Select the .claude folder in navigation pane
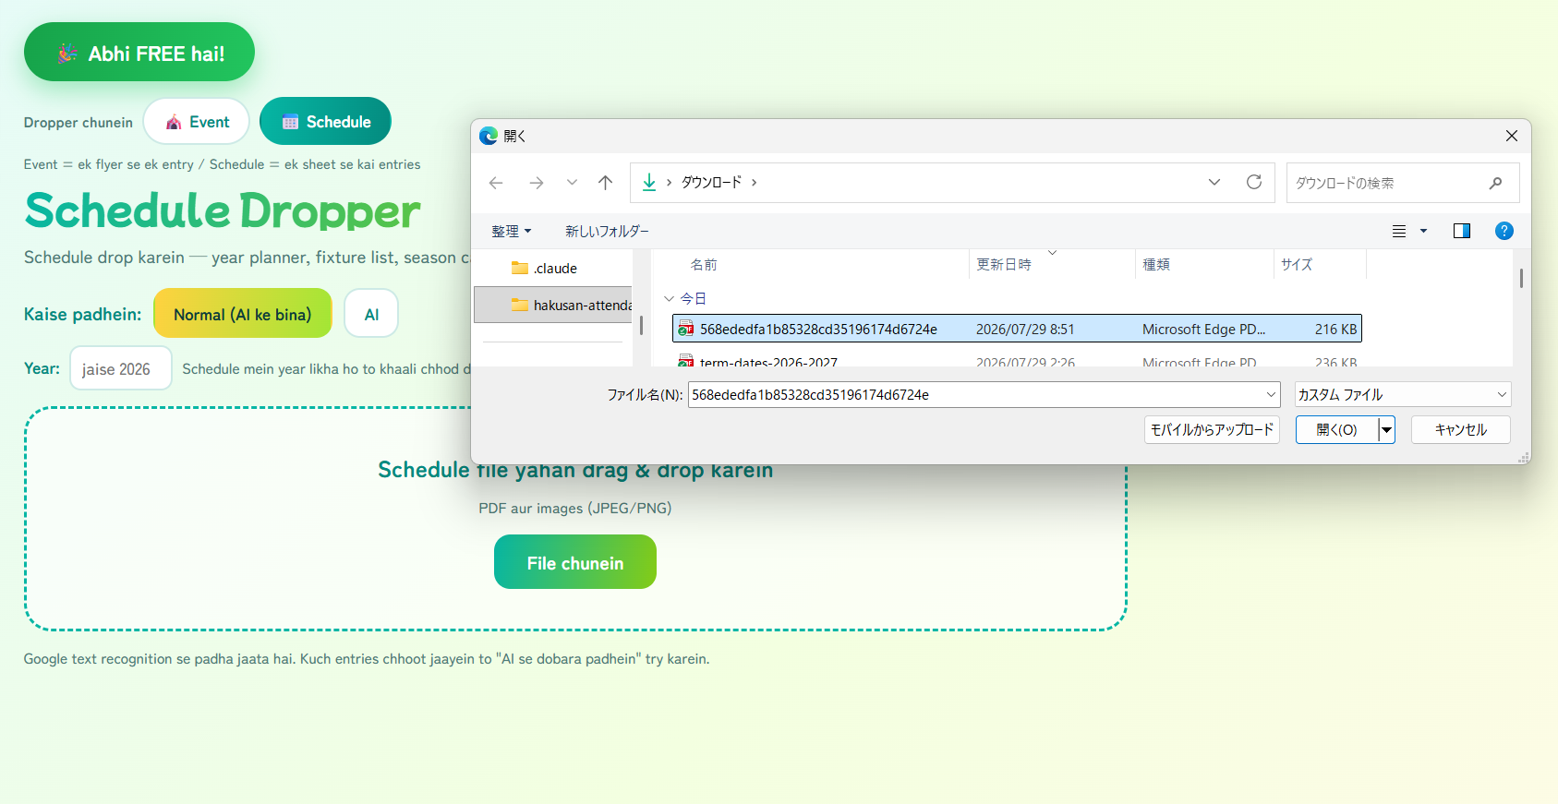 (554, 268)
